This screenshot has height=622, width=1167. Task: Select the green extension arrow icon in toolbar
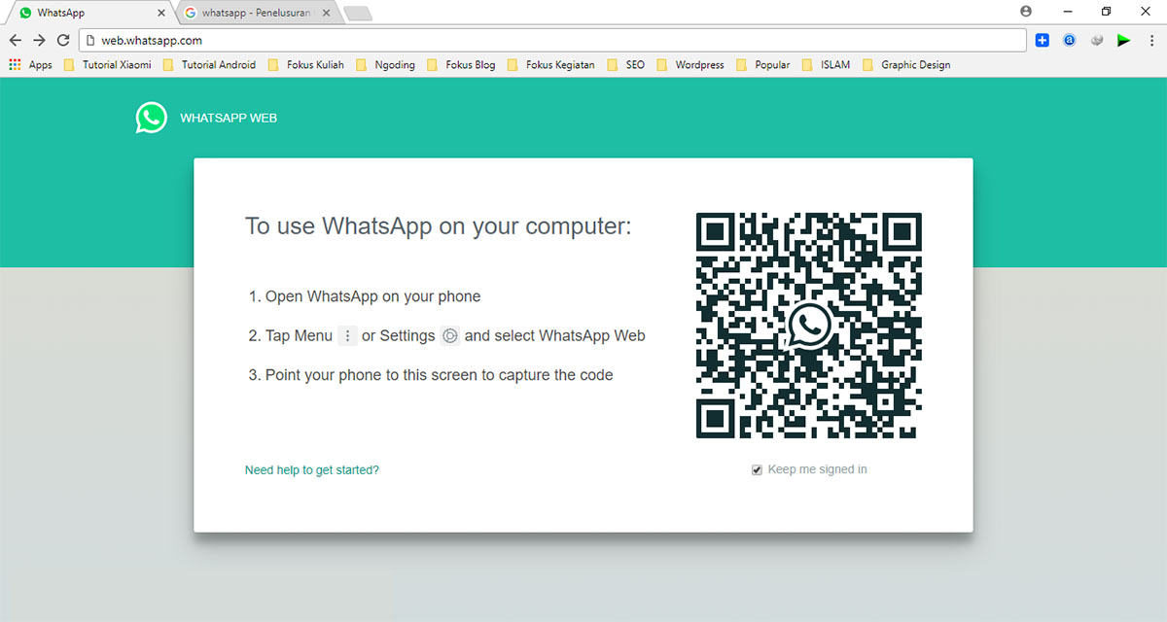(1123, 41)
